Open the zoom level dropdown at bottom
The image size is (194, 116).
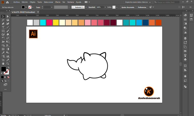[10, 115]
